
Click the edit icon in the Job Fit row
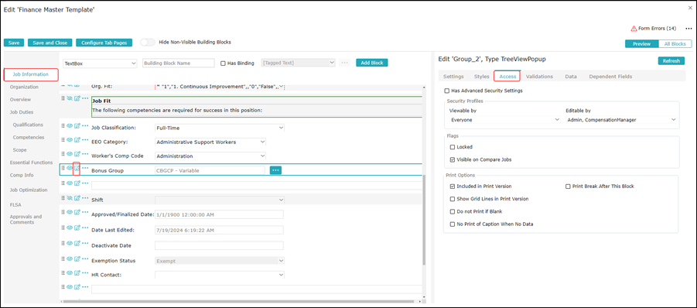[x=77, y=98]
